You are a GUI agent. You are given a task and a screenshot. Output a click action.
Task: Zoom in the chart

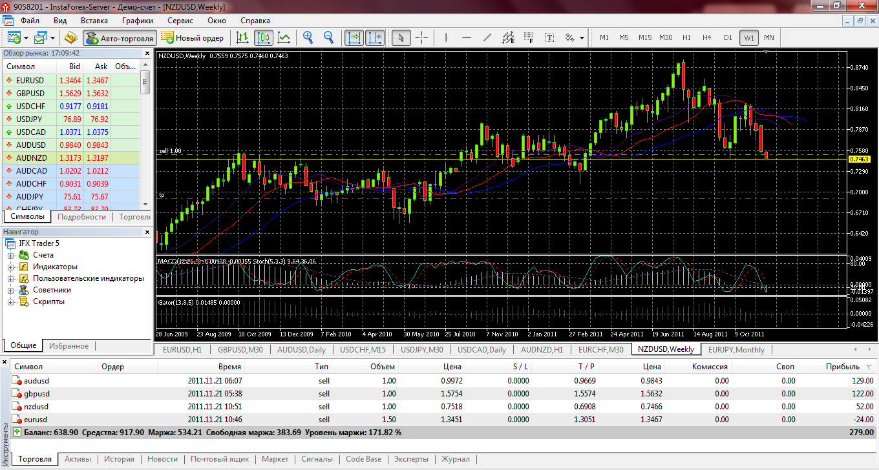tap(308, 37)
